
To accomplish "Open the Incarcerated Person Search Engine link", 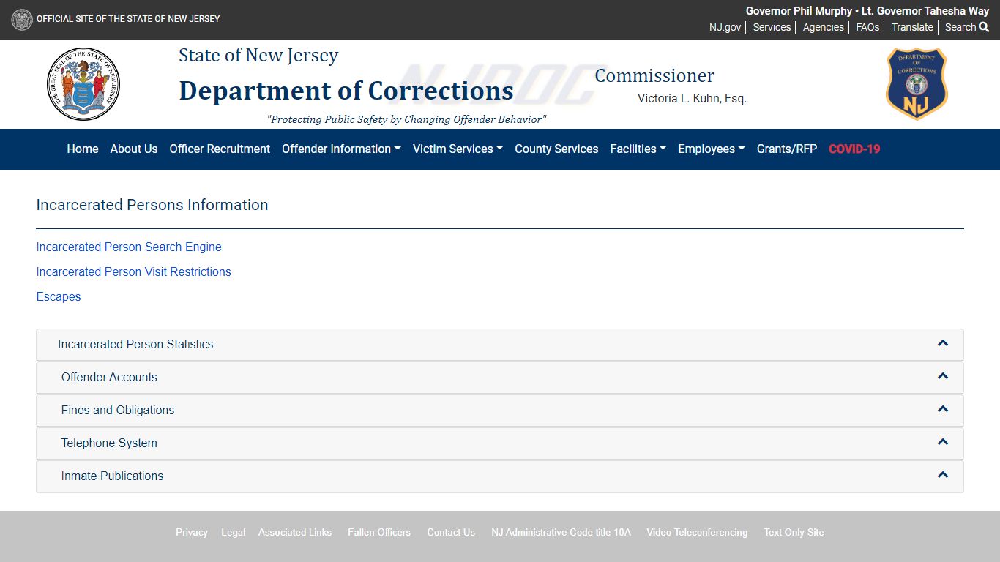I will coord(129,247).
